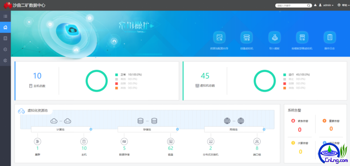Click the 磁盘 disk icon

[x=170, y=141]
